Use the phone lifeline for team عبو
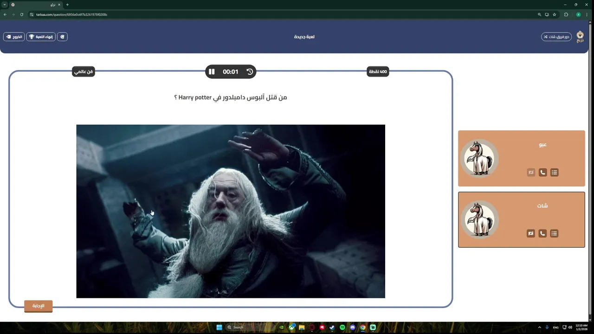The width and height of the screenshot is (594, 334). pyautogui.click(x=542, y=173)
